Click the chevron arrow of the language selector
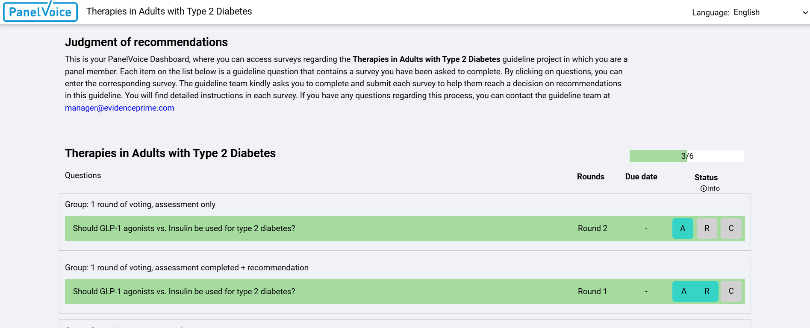This screenshot has width=810, height=328. (805, 13)
